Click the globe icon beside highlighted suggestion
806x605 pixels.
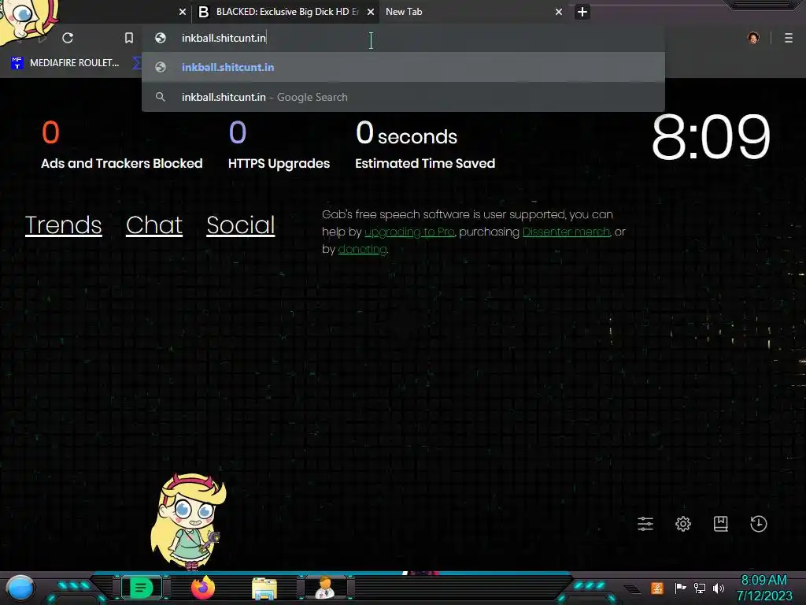point(161,67)
